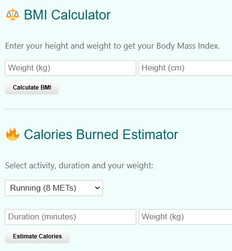This screenshot has width=232, height=251.
Task: Click the fire icon beside Calories Burned Estimator
Action: pyautogui.click(x=13, y=134)
